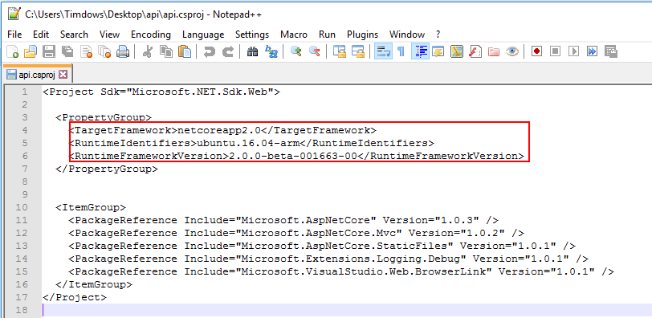Toggle file monitoring eye icon
This screenshot has height=318, width=652.
[x=511, y=51]
